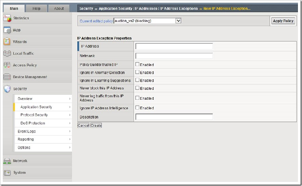
Task: Switch to the About tab
Action: pos(59,9)
